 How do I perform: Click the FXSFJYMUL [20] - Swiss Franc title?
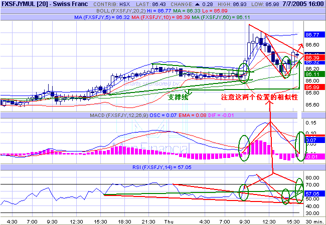[x=45, y=4]
